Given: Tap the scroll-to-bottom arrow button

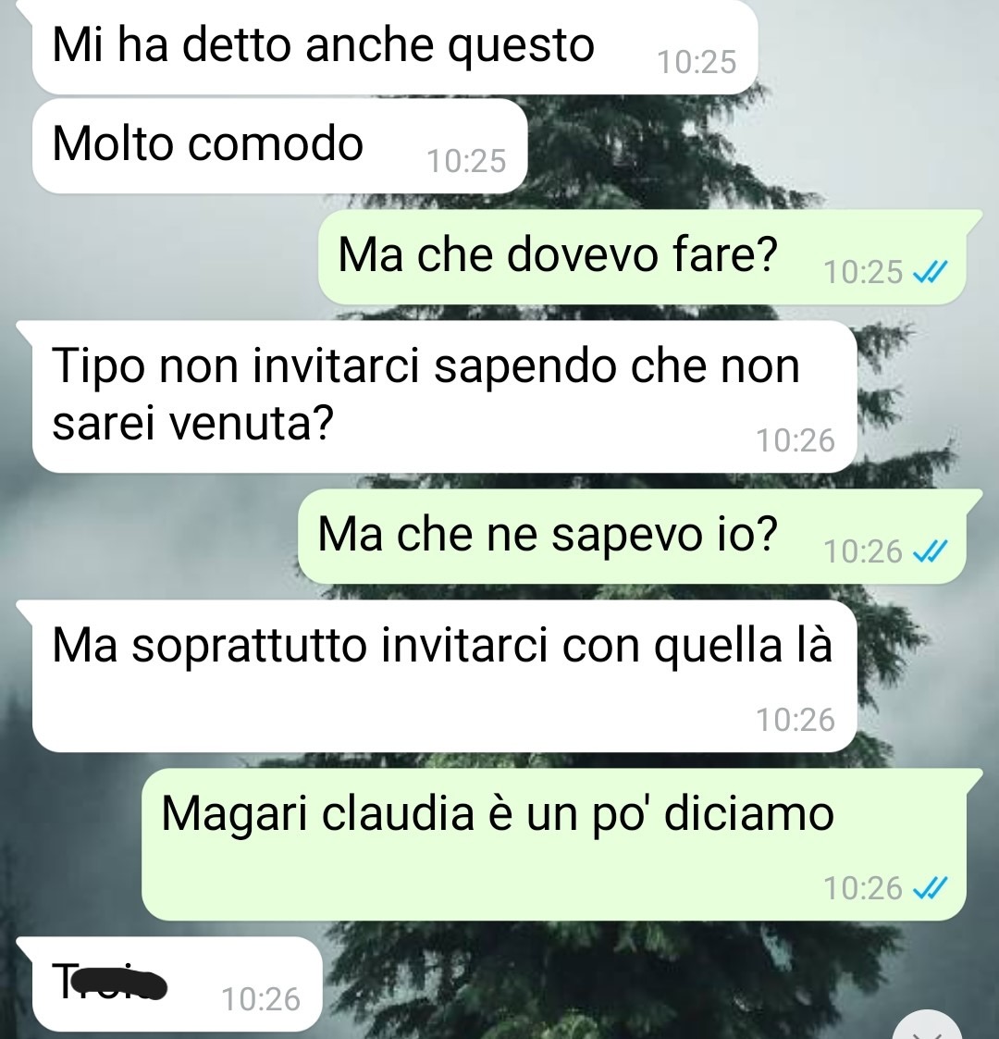Looking at the screenshot, I should pyautogui.click(x=928, y=1026).
